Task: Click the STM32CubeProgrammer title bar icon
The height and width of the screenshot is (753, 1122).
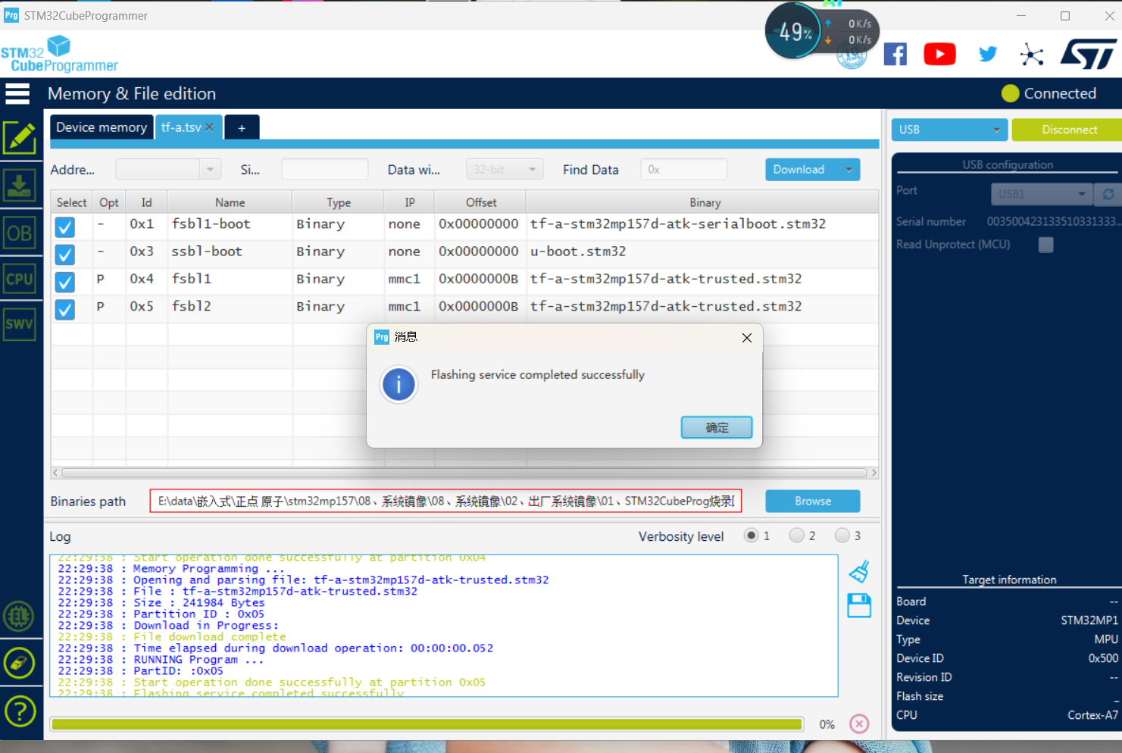Action: 11,15
